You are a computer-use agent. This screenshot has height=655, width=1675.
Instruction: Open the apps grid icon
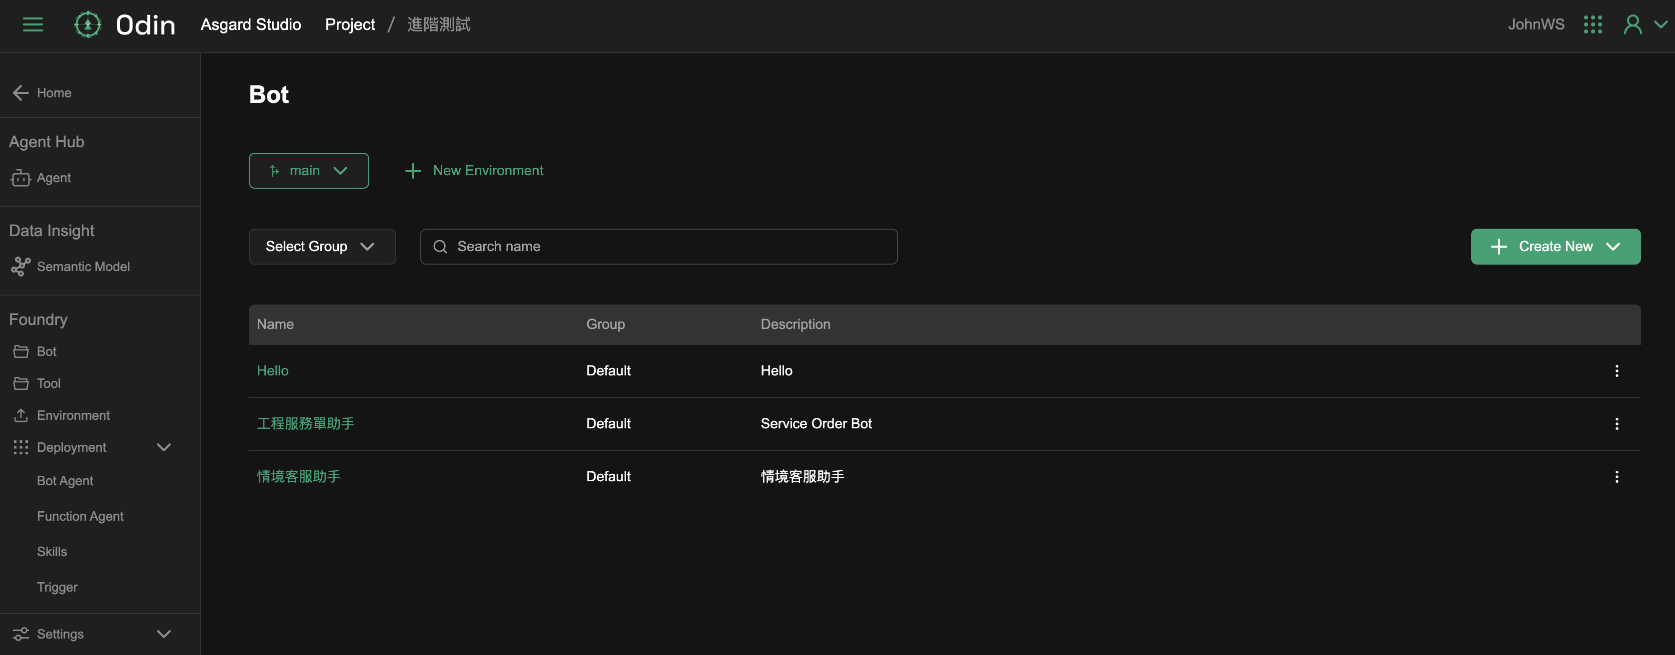point(1593,24)
